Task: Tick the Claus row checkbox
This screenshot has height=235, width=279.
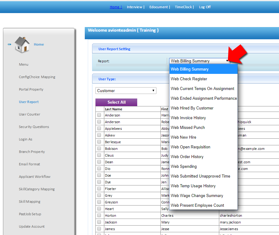Action: 99,155
